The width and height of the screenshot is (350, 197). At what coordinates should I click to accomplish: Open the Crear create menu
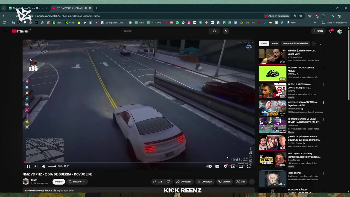[318, 31]
